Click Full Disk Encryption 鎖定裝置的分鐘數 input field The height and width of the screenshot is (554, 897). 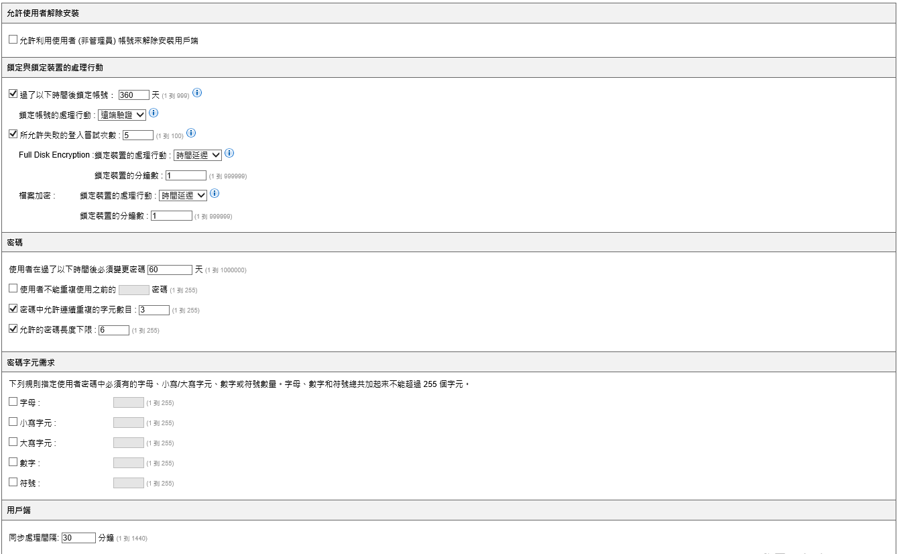tap(186, 176)
